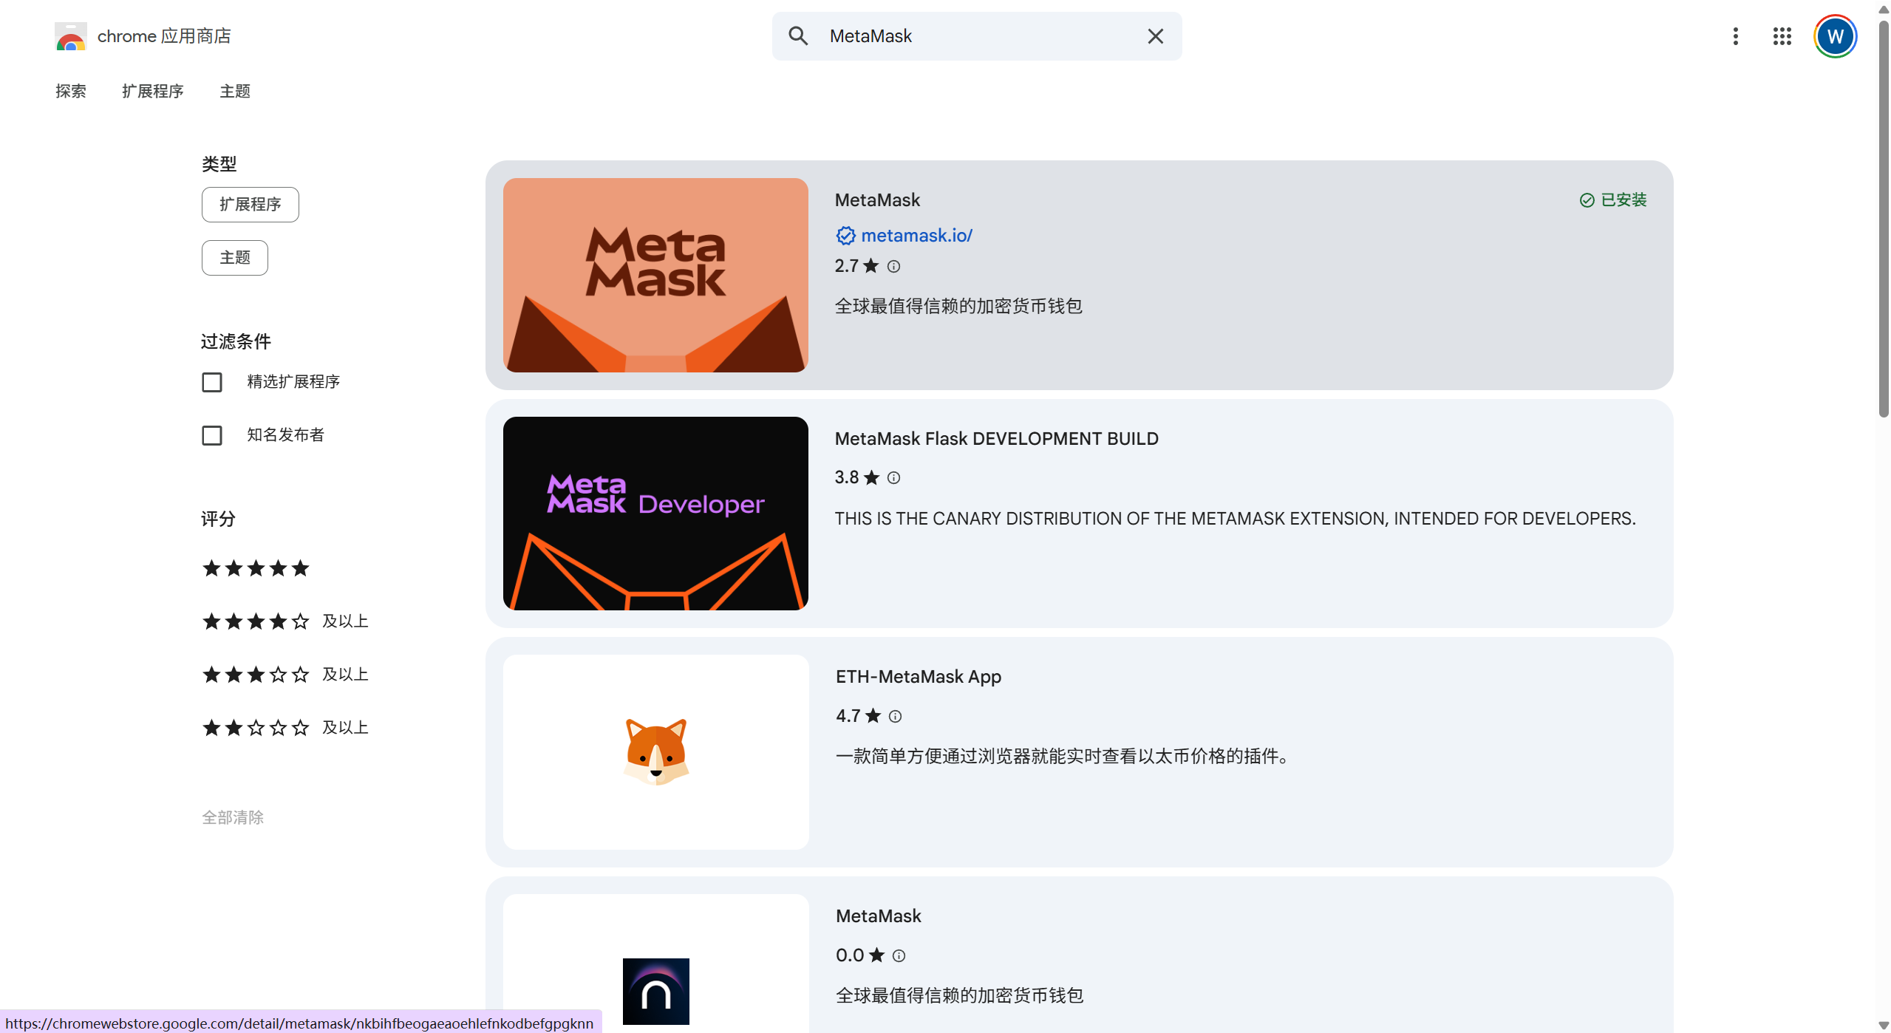Open the installed MetaMask extension title
The width and height of the screenshot is (1891, 1033).
coord(877,200)
